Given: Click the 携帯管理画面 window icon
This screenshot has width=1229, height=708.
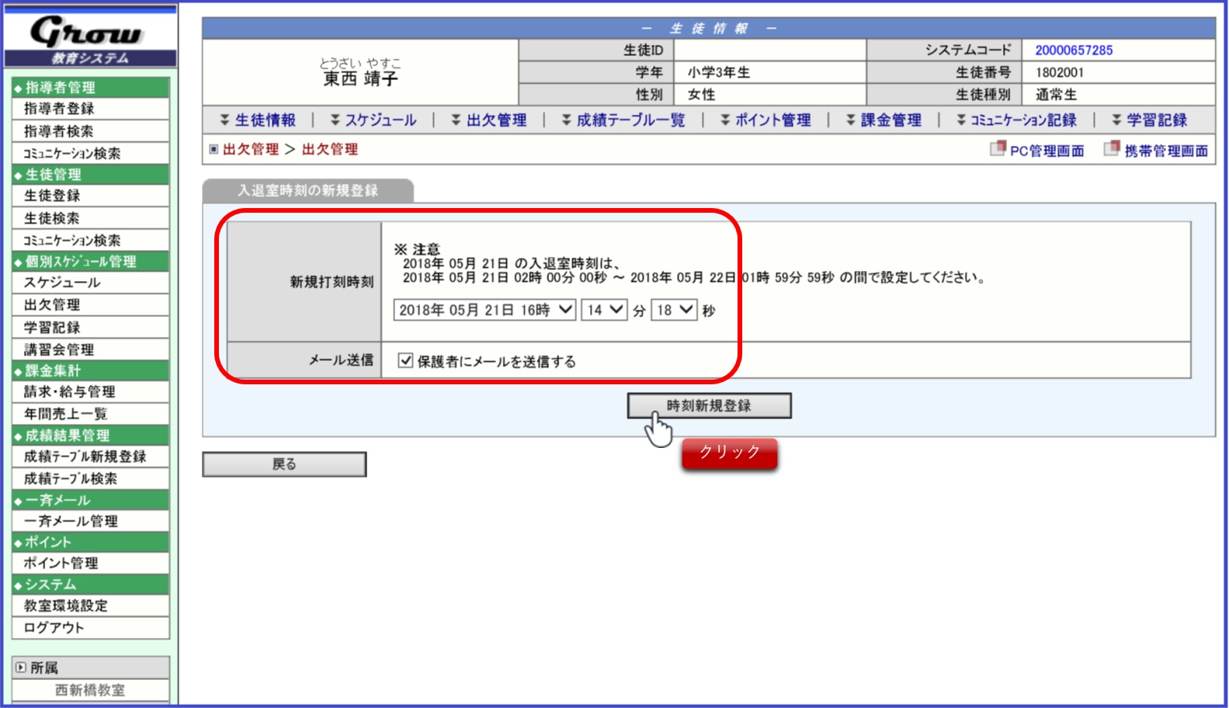Looking at the screenshot, I should click(x=1112, y=148).
